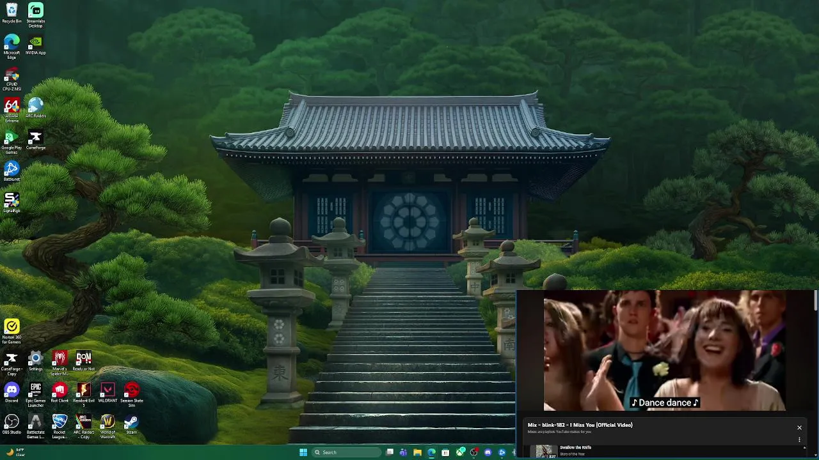Image resolution: width=819 pixels, height=460 pixels.
Task: Select the Rocket League shortcut
Action: coord(60,426)
